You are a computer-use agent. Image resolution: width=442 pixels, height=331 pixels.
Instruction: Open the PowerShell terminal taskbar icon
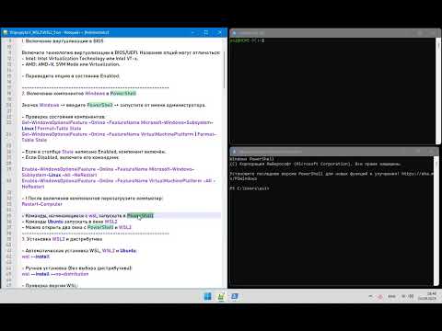point(235,296)
